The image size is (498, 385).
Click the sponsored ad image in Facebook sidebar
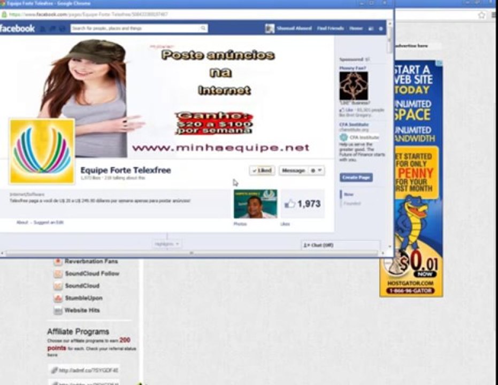354,86
